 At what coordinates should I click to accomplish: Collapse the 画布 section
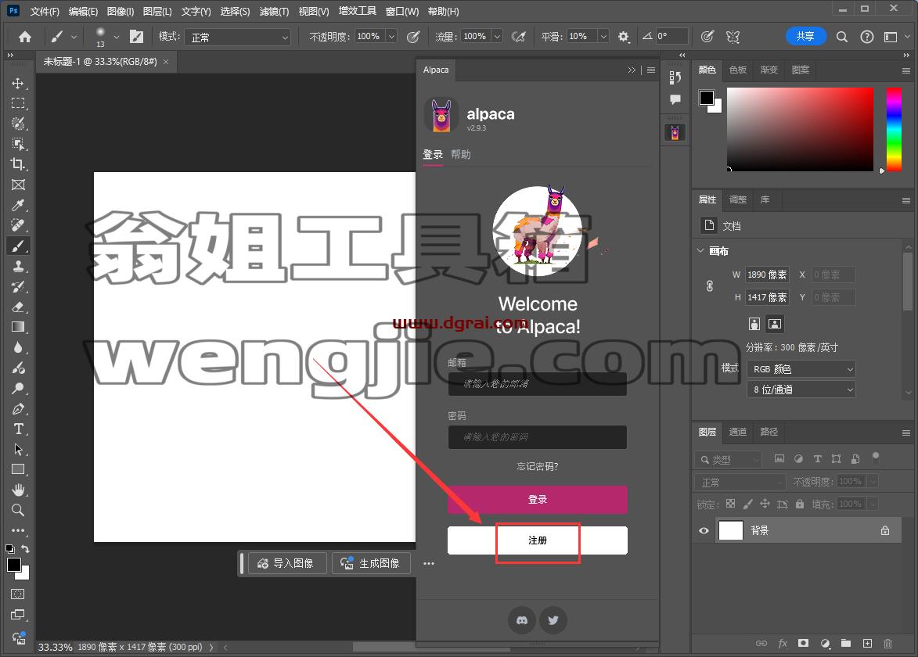click(700, 250)
